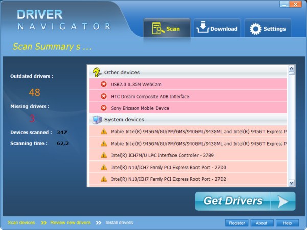Open the Settings tab

[268, 29]
